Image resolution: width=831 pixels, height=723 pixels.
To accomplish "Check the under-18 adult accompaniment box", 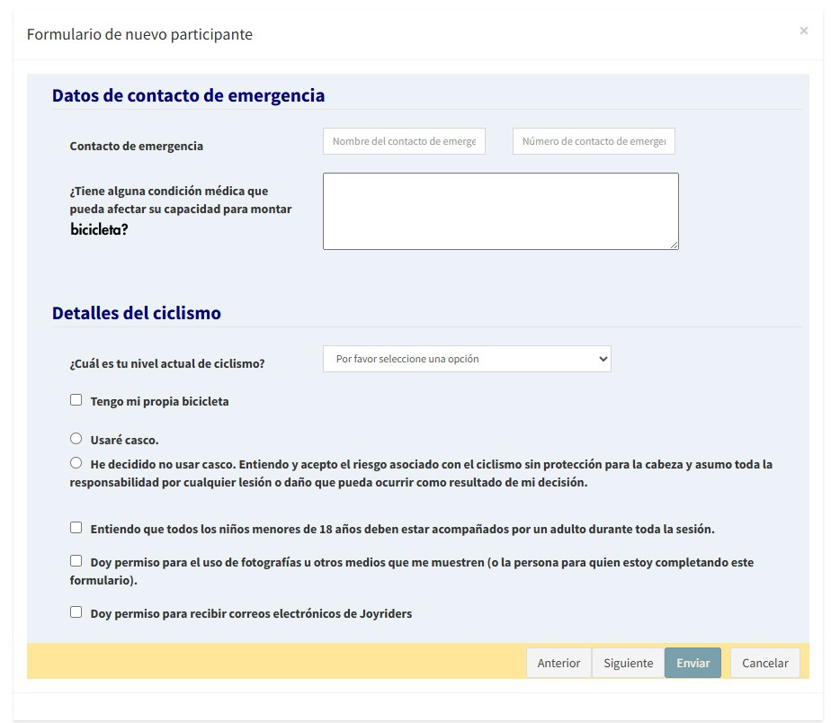I will [76, 527].
